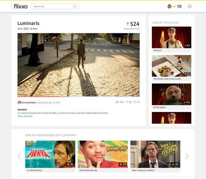Click La última fiesta title
This screenshot has height=179, width=206.
coord(34,170)
